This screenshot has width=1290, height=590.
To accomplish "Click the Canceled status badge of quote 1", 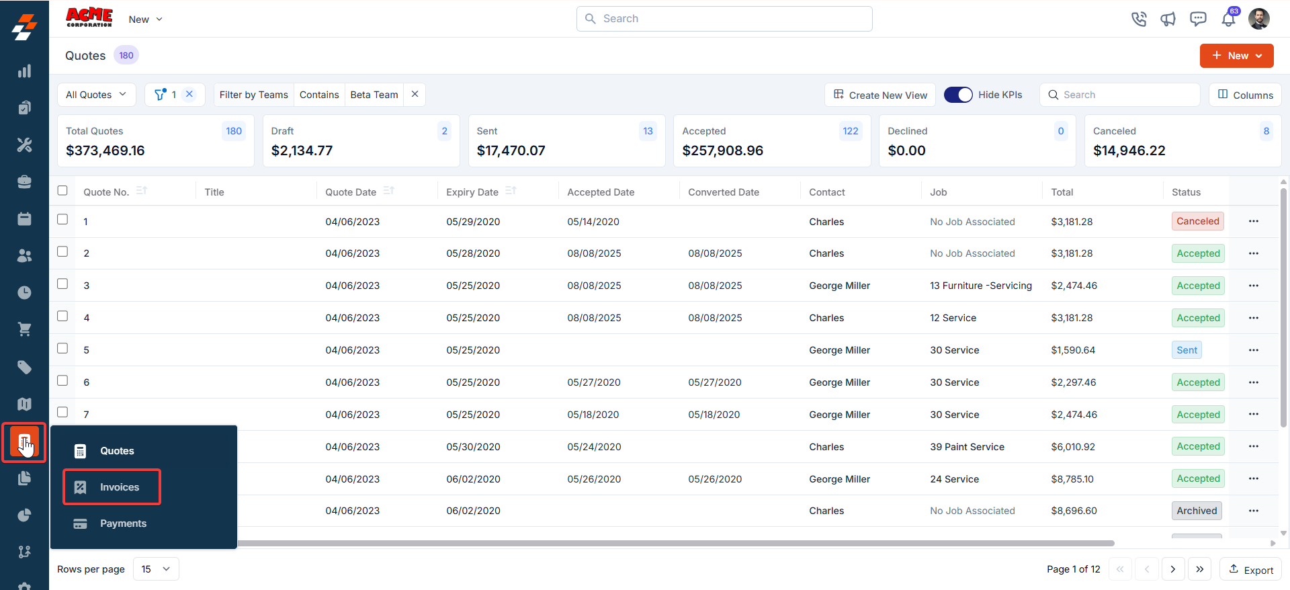I will pos(1198,221).
